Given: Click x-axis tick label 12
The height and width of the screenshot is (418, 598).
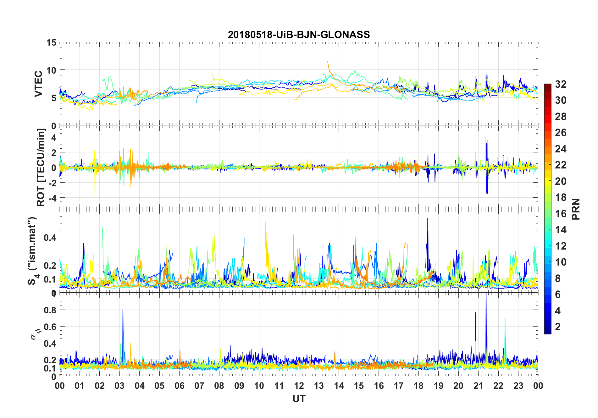Looking at the screenshot, I should tap(299, 386).
